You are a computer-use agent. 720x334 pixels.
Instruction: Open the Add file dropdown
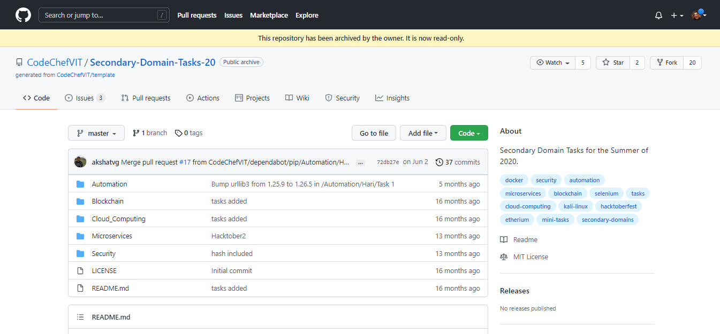tap(423, 133)
